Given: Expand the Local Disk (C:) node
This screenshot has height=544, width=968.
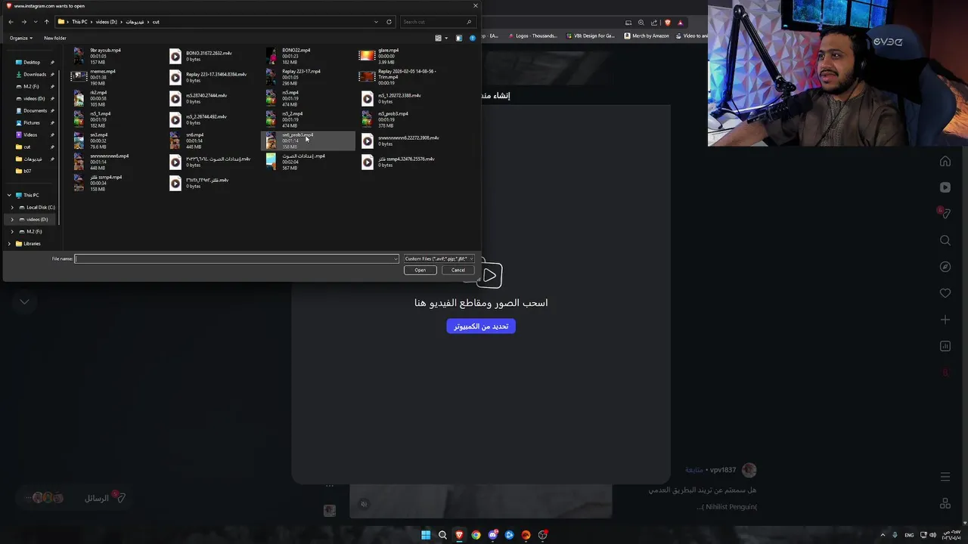Looking at the screenshot, I should [11, 207].
